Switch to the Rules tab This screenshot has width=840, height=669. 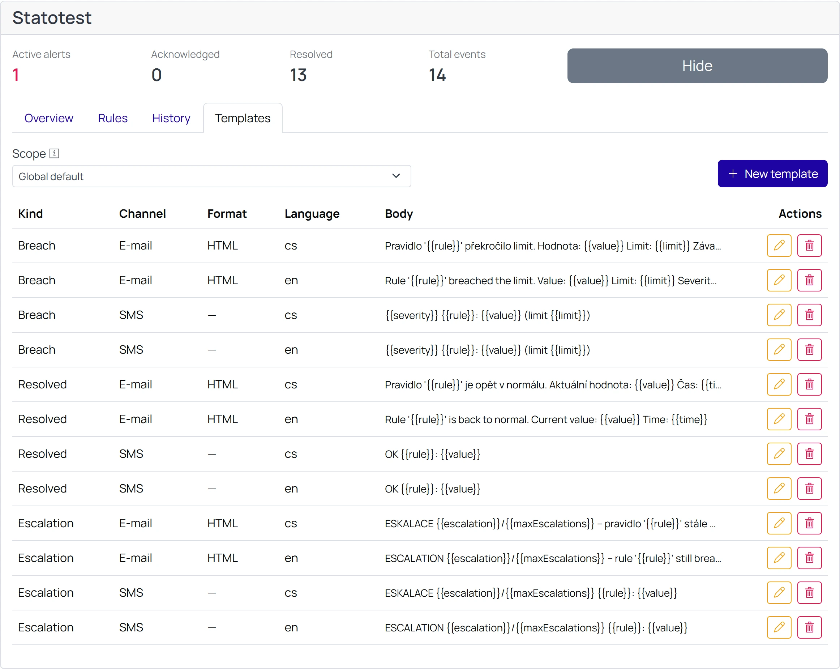(x=113, y=118)
